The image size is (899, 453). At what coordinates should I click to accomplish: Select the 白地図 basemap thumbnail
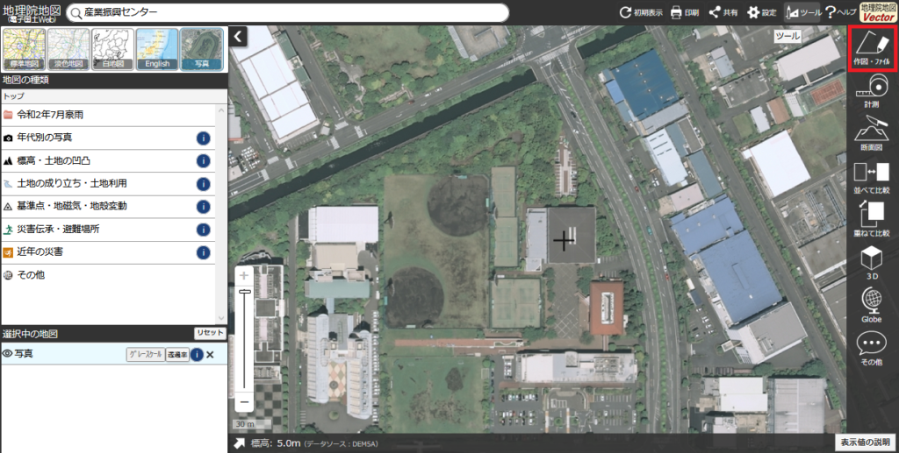pos(112,49)
